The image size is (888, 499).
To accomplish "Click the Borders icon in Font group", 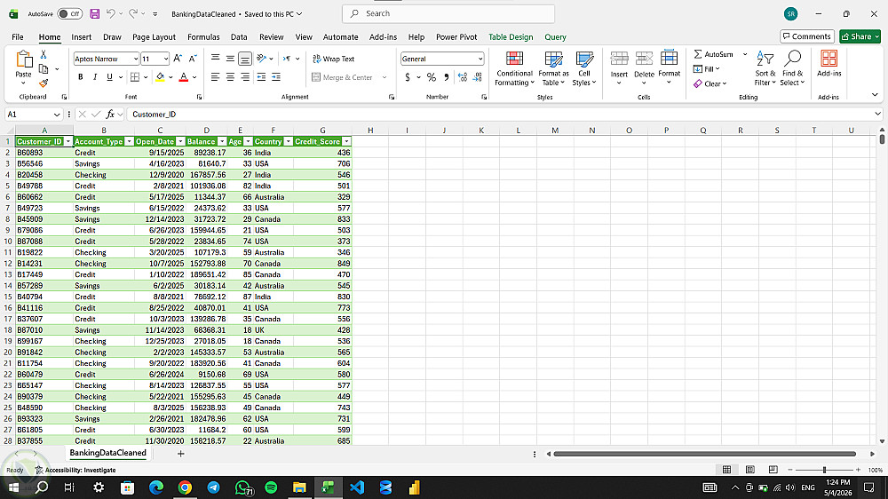I will click(x=135, y=77).
